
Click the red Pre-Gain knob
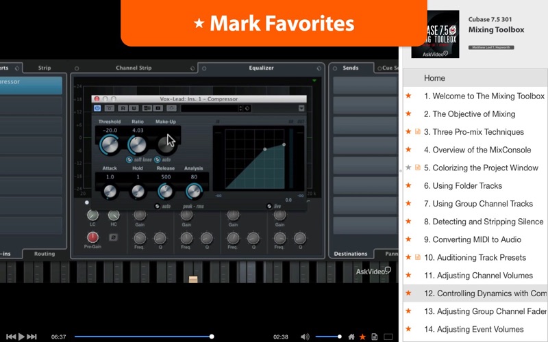click(x=92, y=237)
